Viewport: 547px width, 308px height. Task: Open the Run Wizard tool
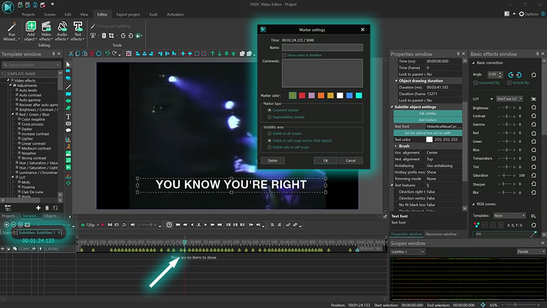pos(12,32)
